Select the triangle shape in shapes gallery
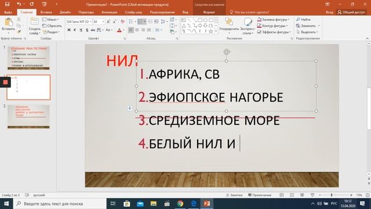The width and height of the screenshot is (371, 209). pyautogui.click(x=184, y=26)
